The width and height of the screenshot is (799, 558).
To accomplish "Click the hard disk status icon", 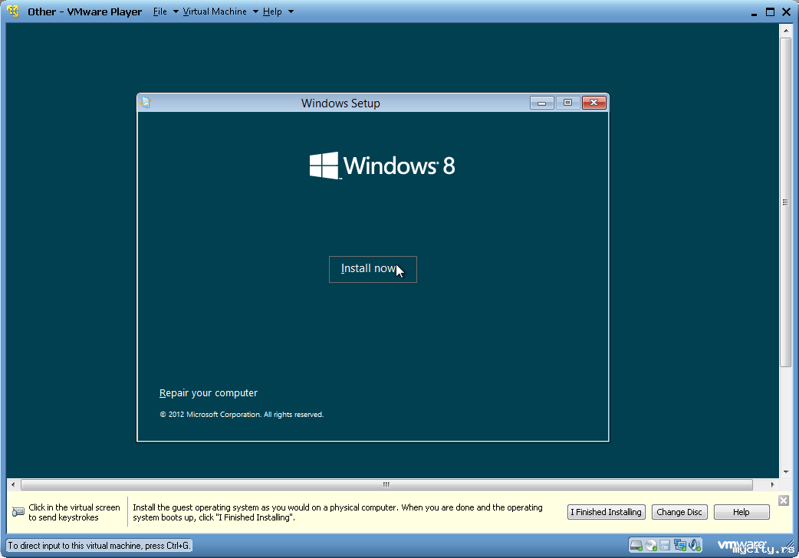I will pyautogui.click(x=636, y=545).
